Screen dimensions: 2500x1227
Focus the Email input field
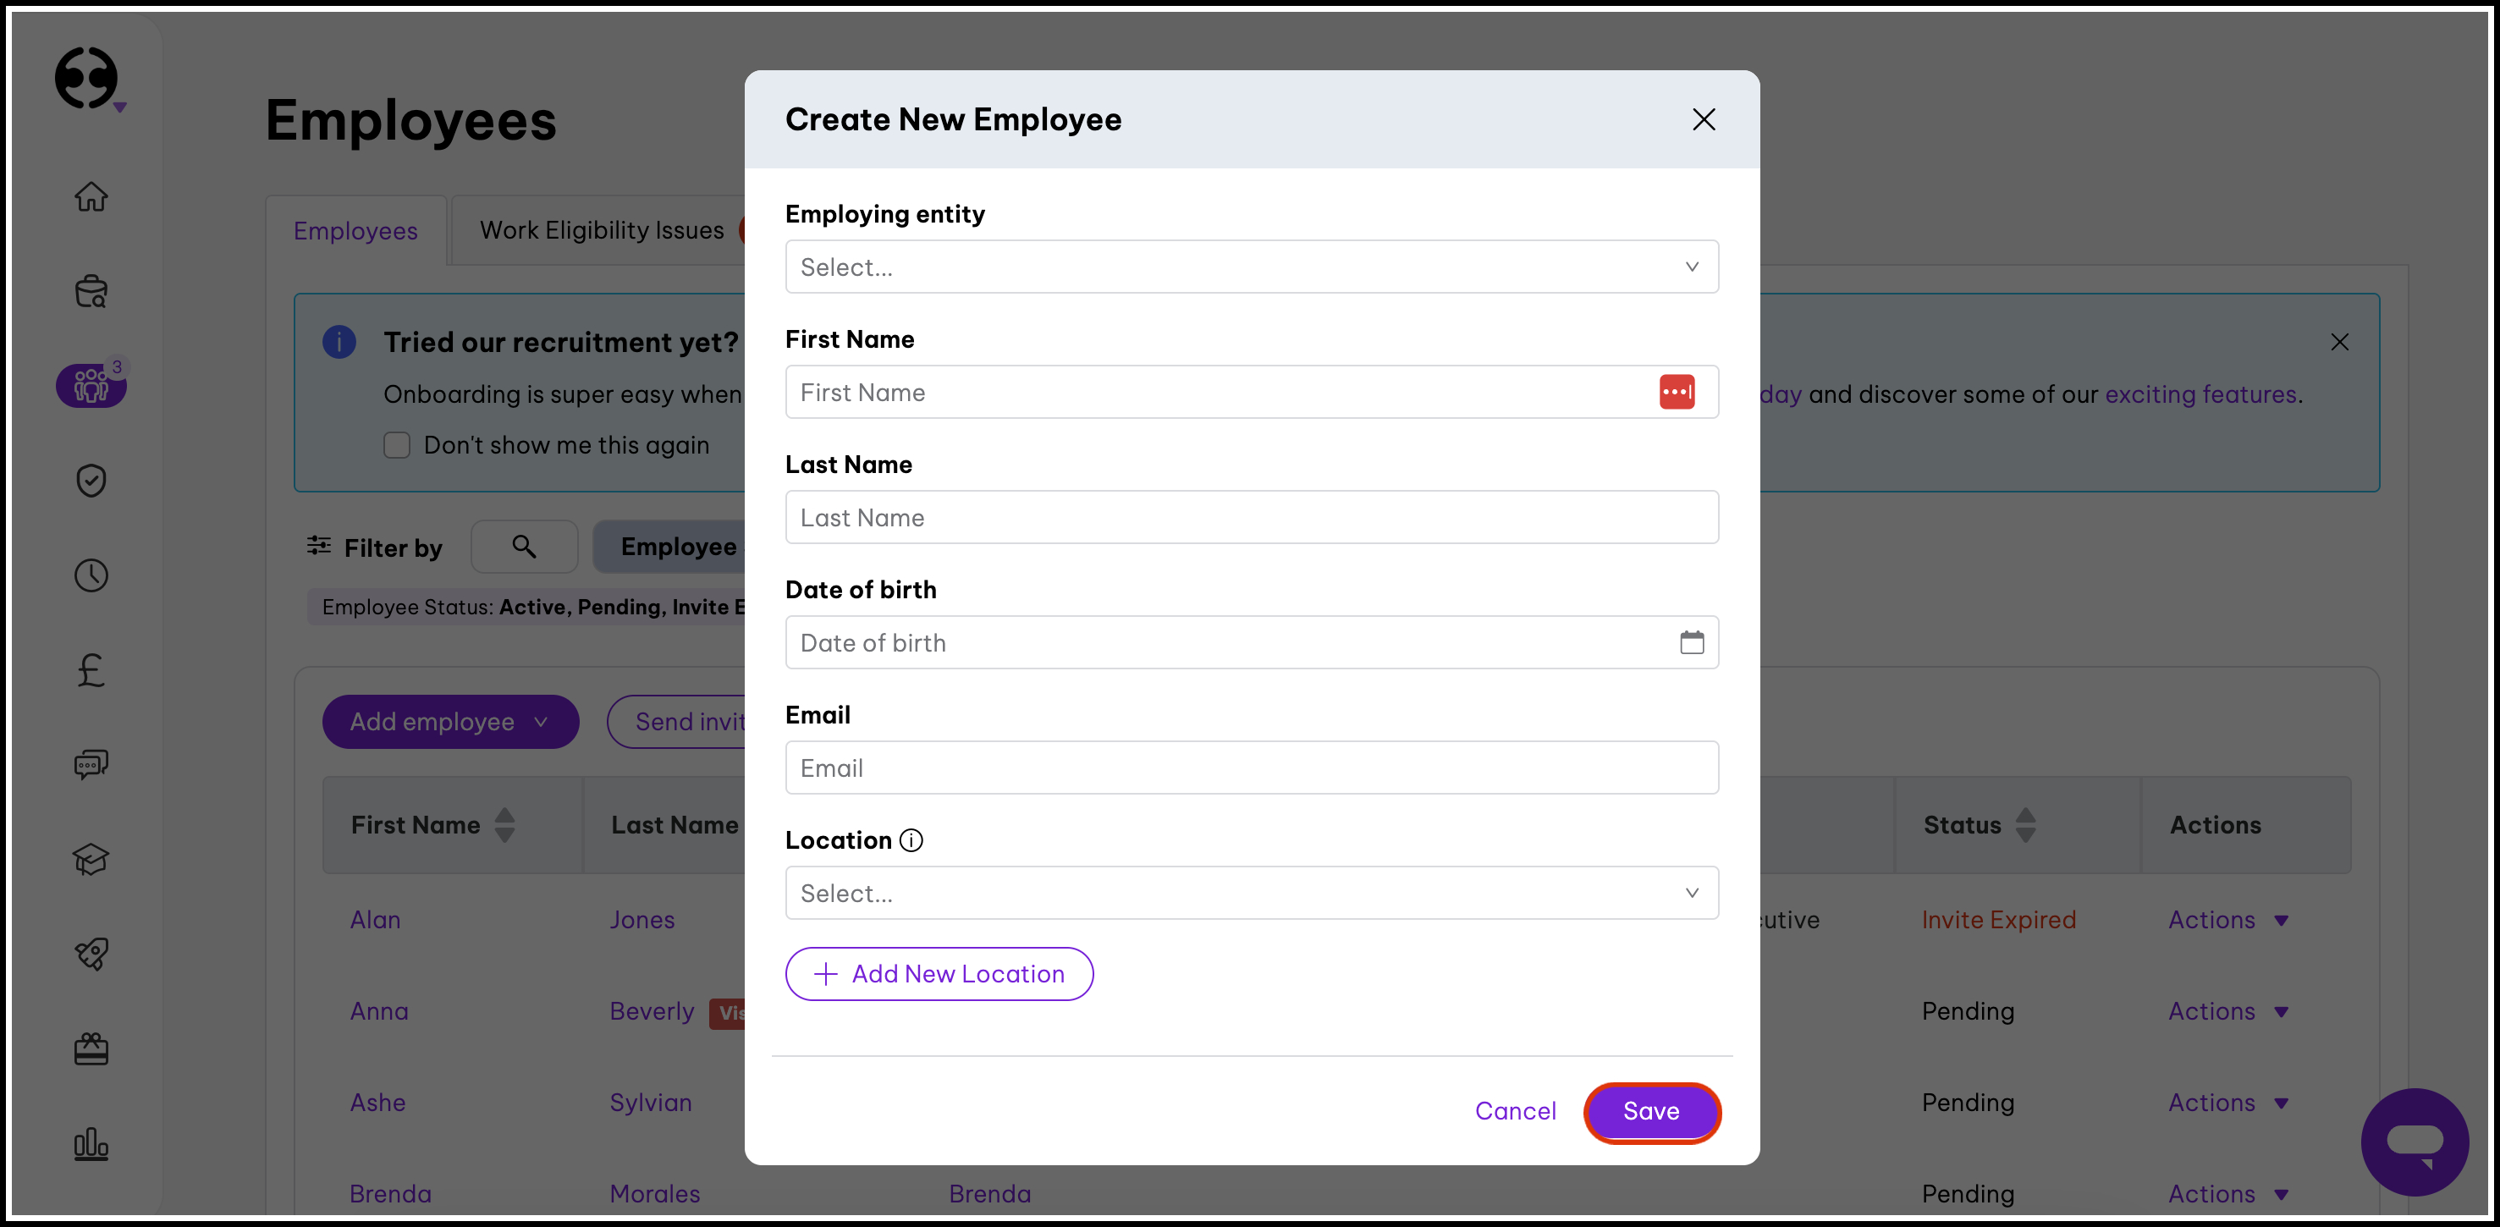pos(1251,768)
